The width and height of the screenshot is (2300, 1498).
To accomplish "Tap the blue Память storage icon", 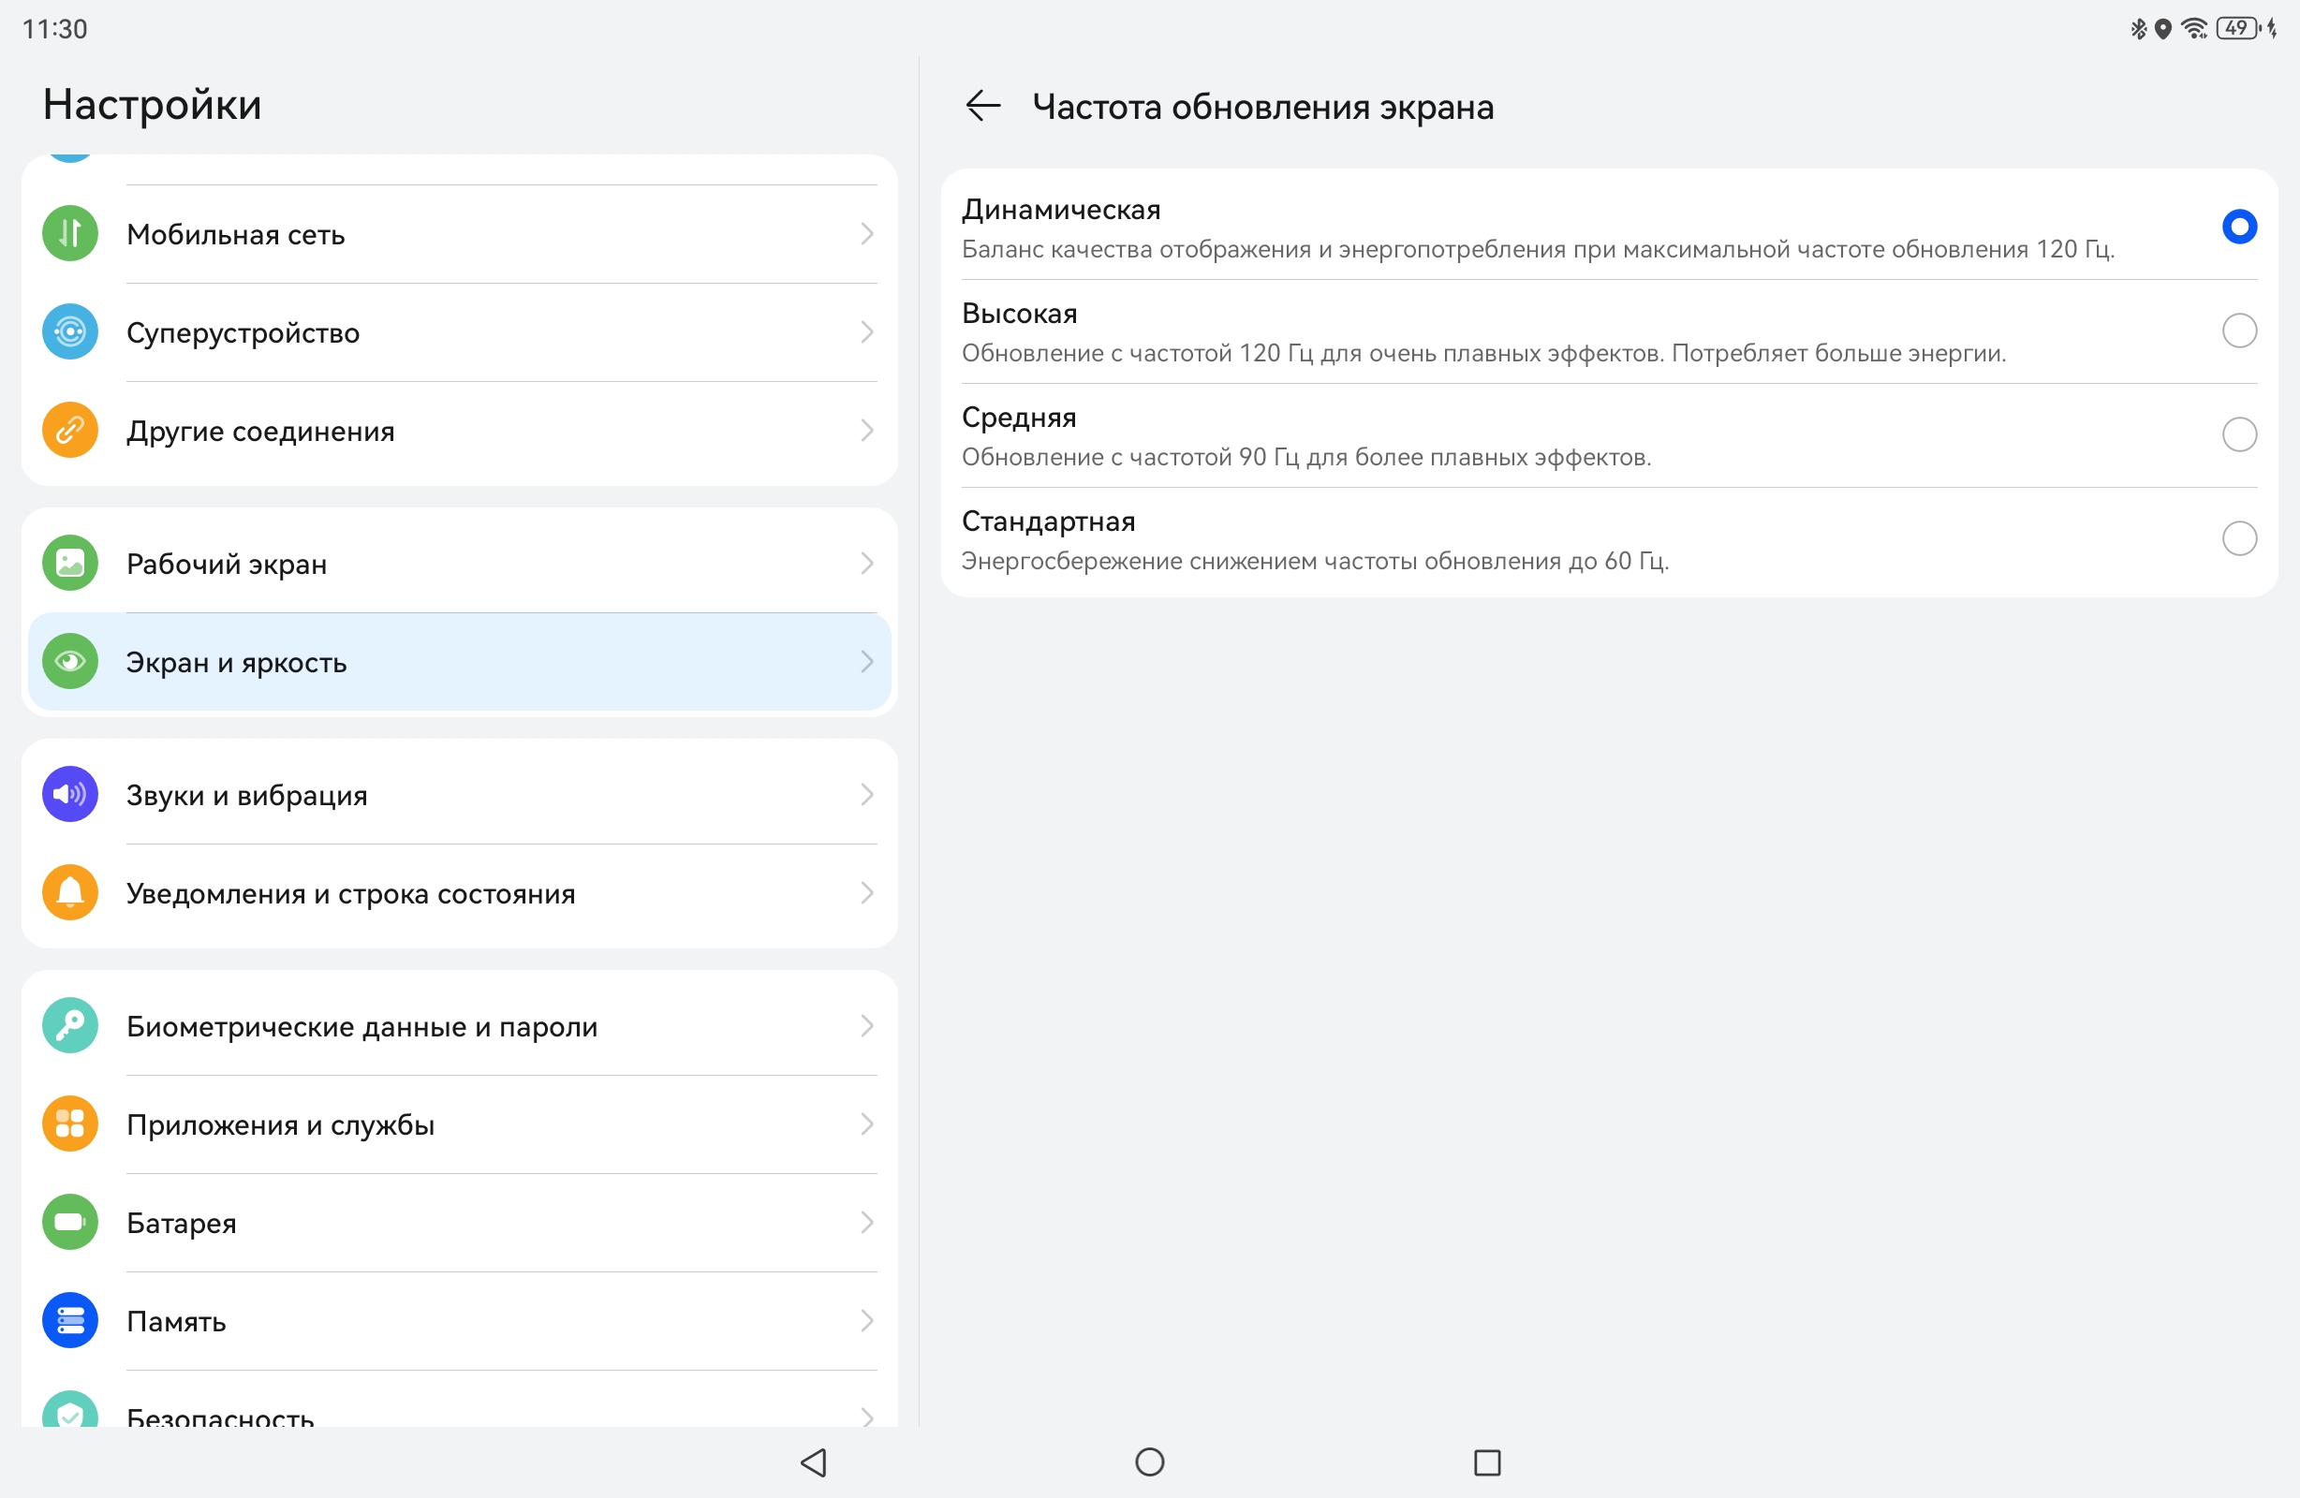I will 69,1320.
